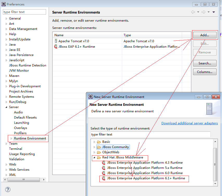This screenshot has width=222, height=196.
Task: Click the Name column header
Action: coord(87,35)
